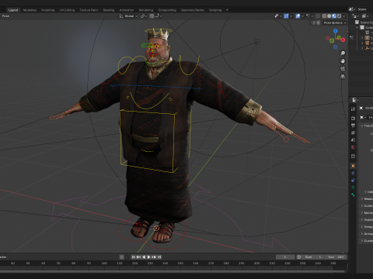This screenshot has width=373, height=279.
Task: Switch to Compositing workspace tab
Action: point(167,10)
